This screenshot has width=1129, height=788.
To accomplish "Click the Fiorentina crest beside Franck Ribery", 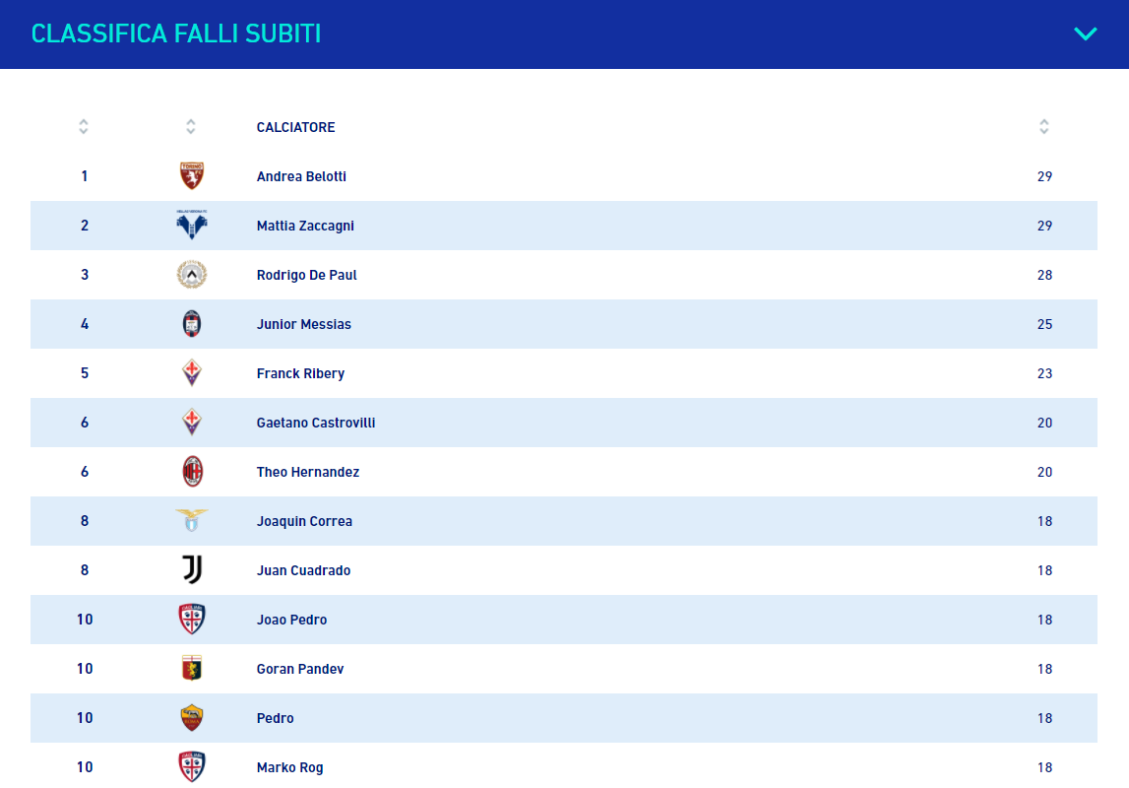I will tap(192, 373).
